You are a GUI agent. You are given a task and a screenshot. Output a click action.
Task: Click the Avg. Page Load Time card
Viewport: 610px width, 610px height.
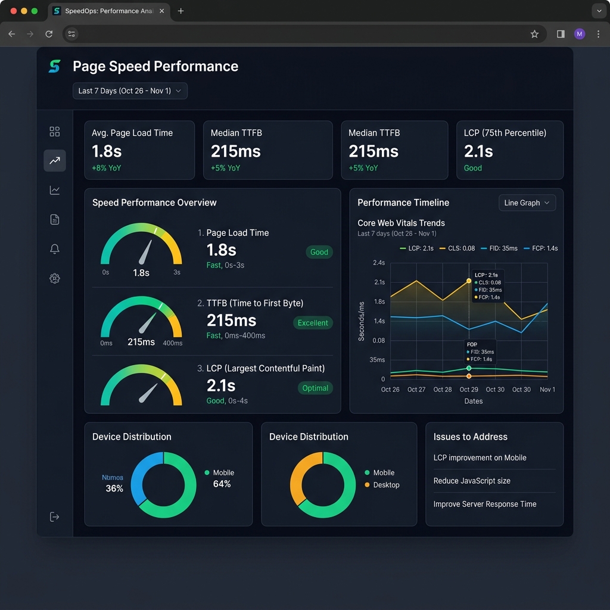[x=139, y=150]
